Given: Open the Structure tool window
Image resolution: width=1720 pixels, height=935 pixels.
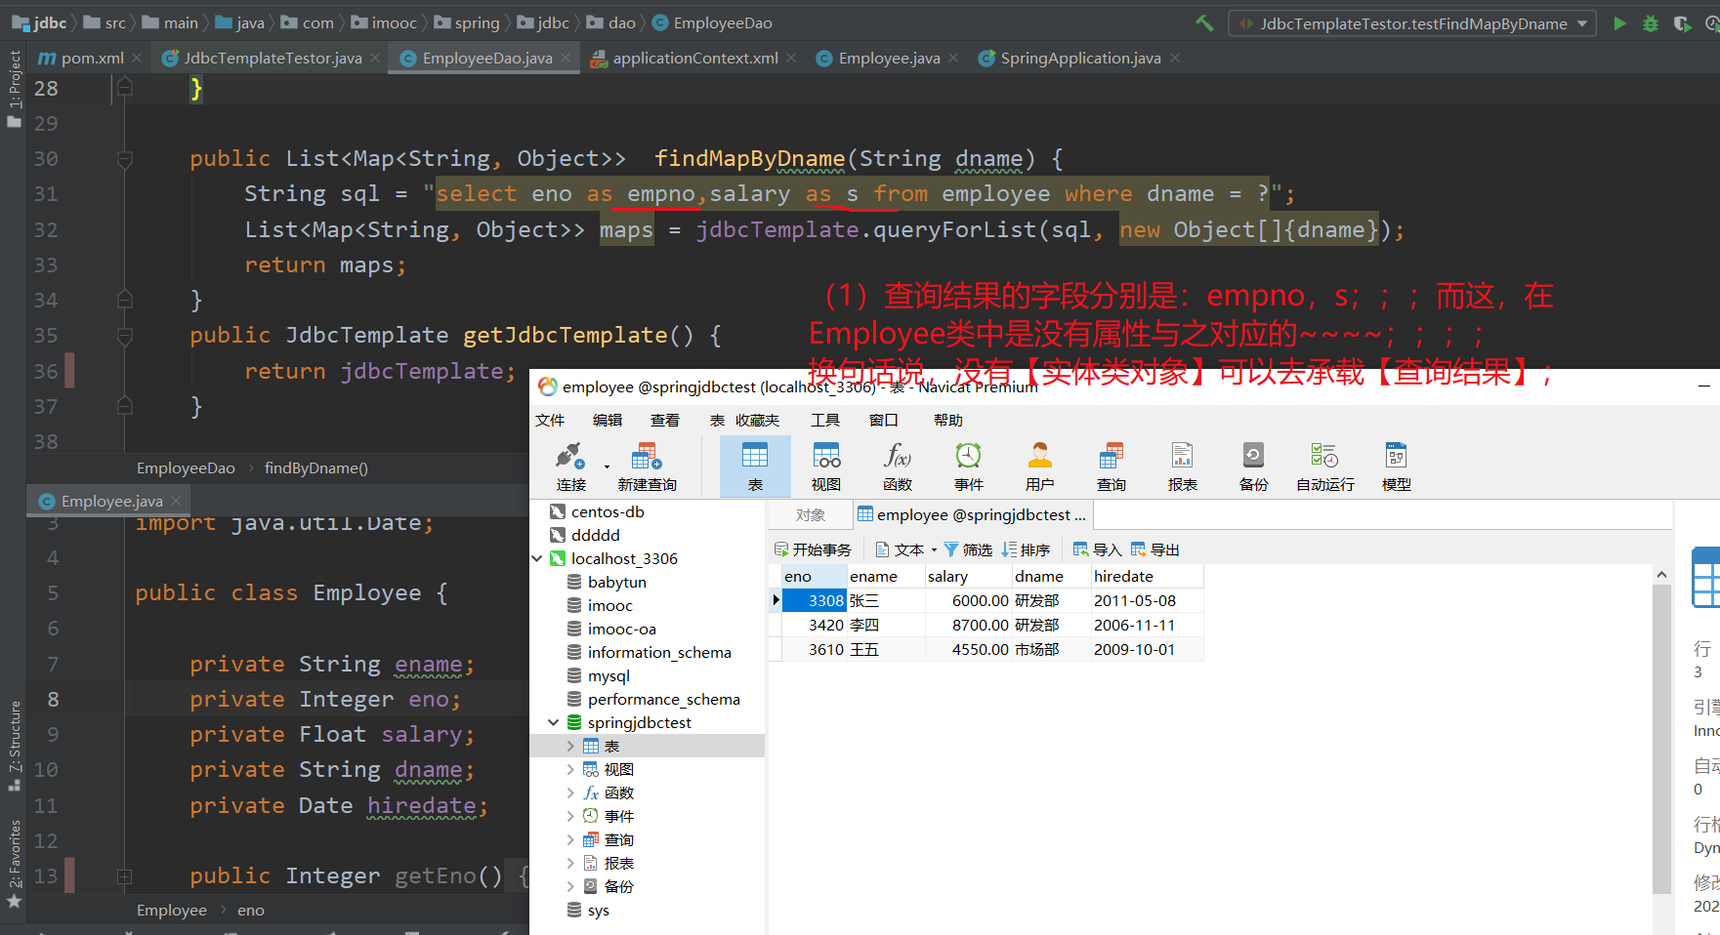Looking at the screenshot, I should coord(14,745).
